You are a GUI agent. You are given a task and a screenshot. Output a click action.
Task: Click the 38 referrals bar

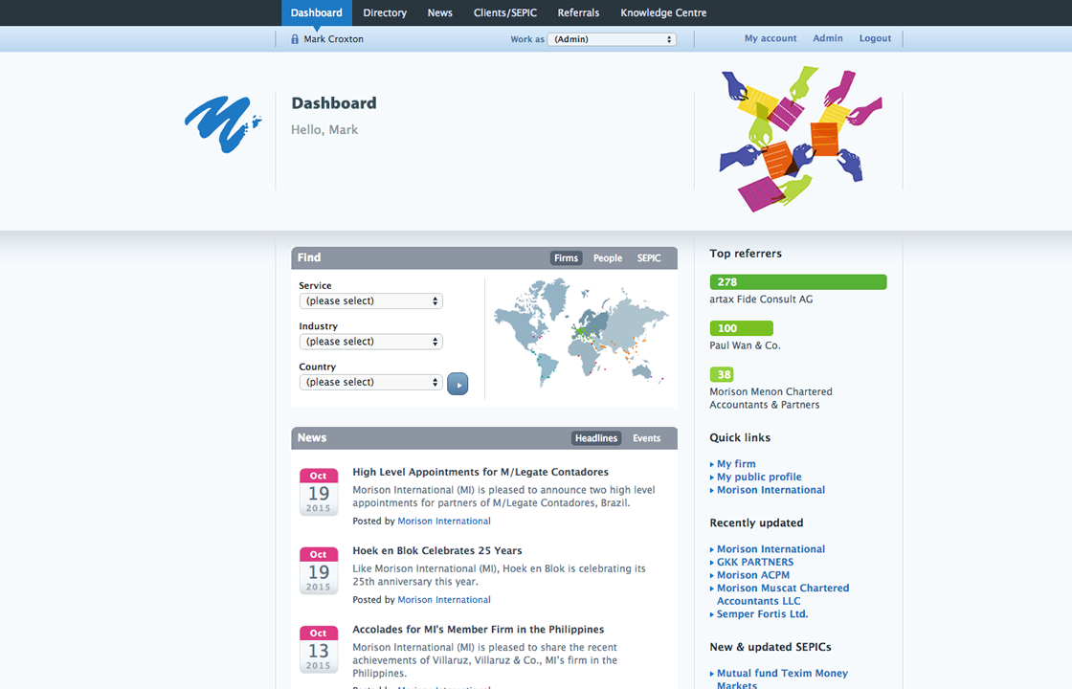pos(722,374)
